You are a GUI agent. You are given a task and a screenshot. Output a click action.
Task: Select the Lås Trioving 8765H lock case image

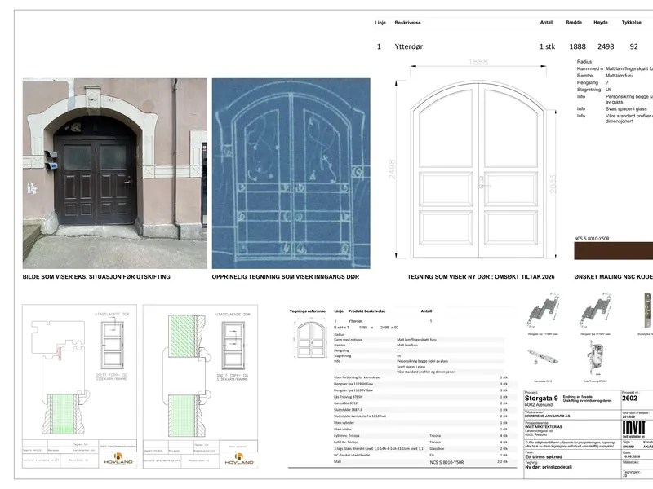[596, 359]
